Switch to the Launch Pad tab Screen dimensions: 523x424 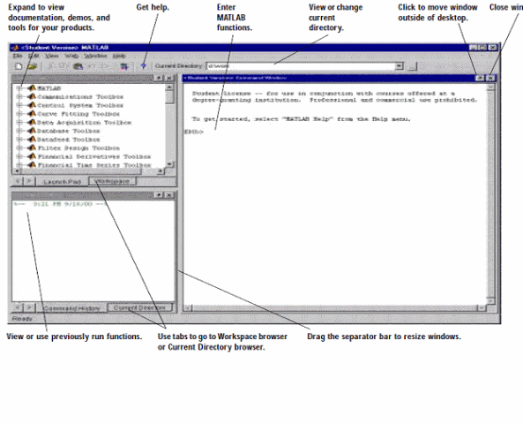click(x=62, y=181)
